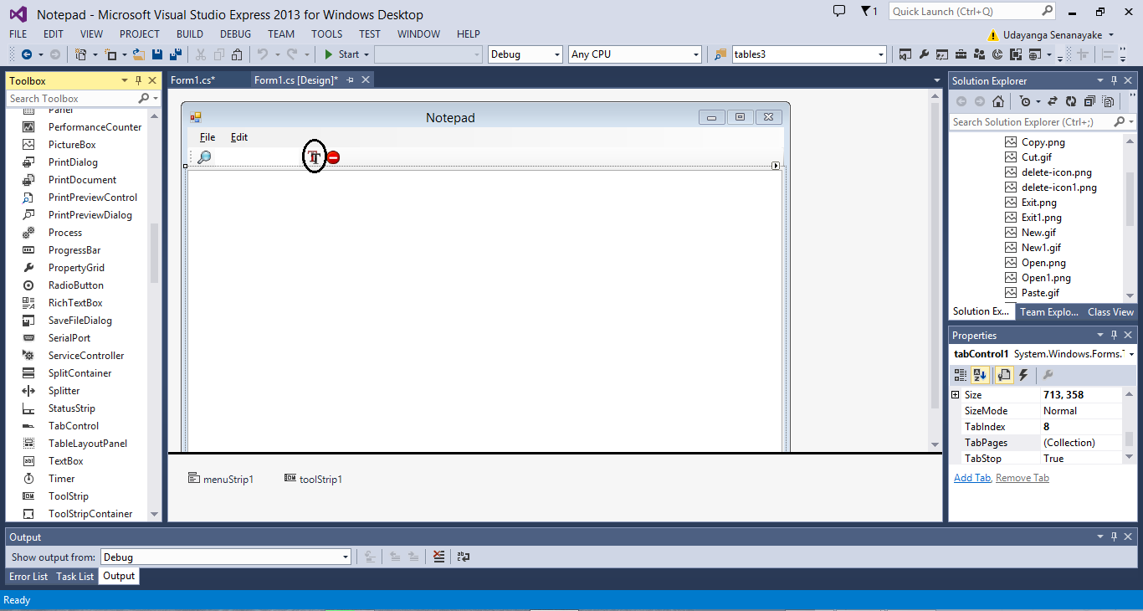This screenshot has width=1143, height=611.
Task: Toggle auto-hide pin on Properties panel
Action: [1115, 335]
